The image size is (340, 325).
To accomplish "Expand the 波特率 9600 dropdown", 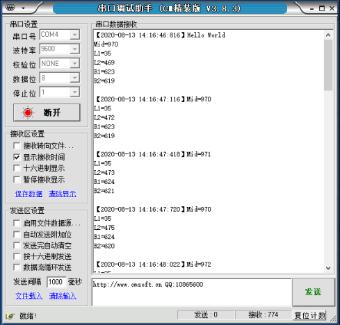I will click(x=75, y=49).
